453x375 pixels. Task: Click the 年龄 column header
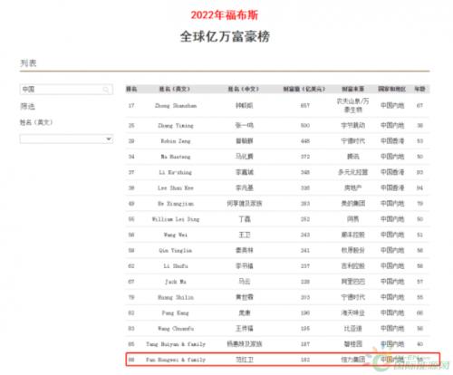(419, 89)
